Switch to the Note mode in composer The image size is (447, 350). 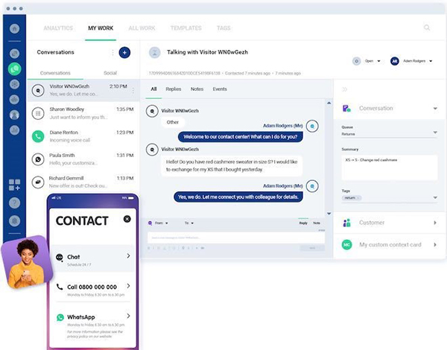tap(317, 223)
